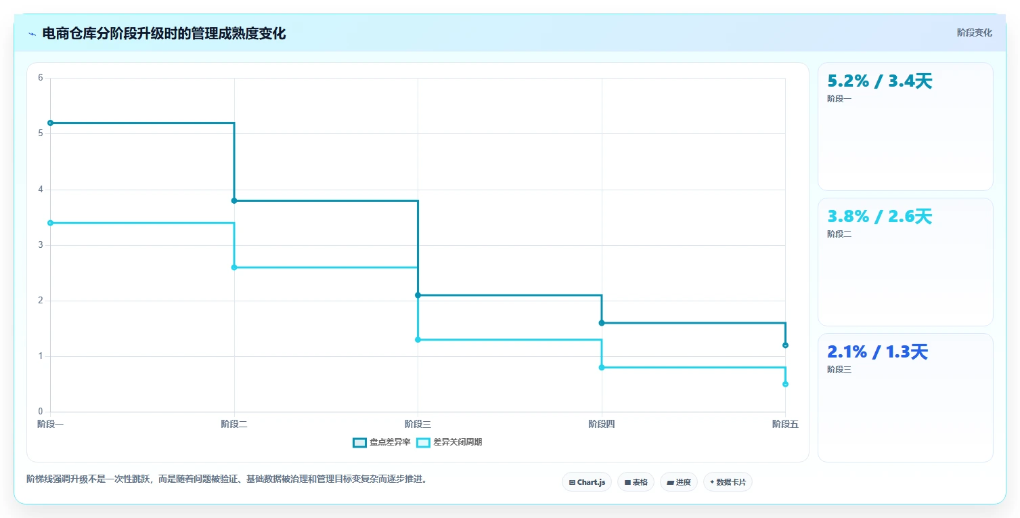The image size is (1020, 518).
Task: Click the 阶段二 x-axis label
Action: [234, 425]
